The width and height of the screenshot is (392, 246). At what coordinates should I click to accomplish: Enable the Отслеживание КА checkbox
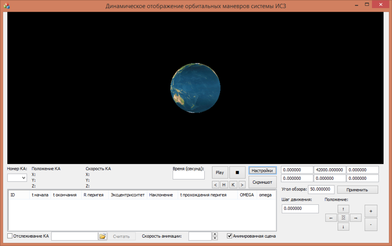click(10, 236)
